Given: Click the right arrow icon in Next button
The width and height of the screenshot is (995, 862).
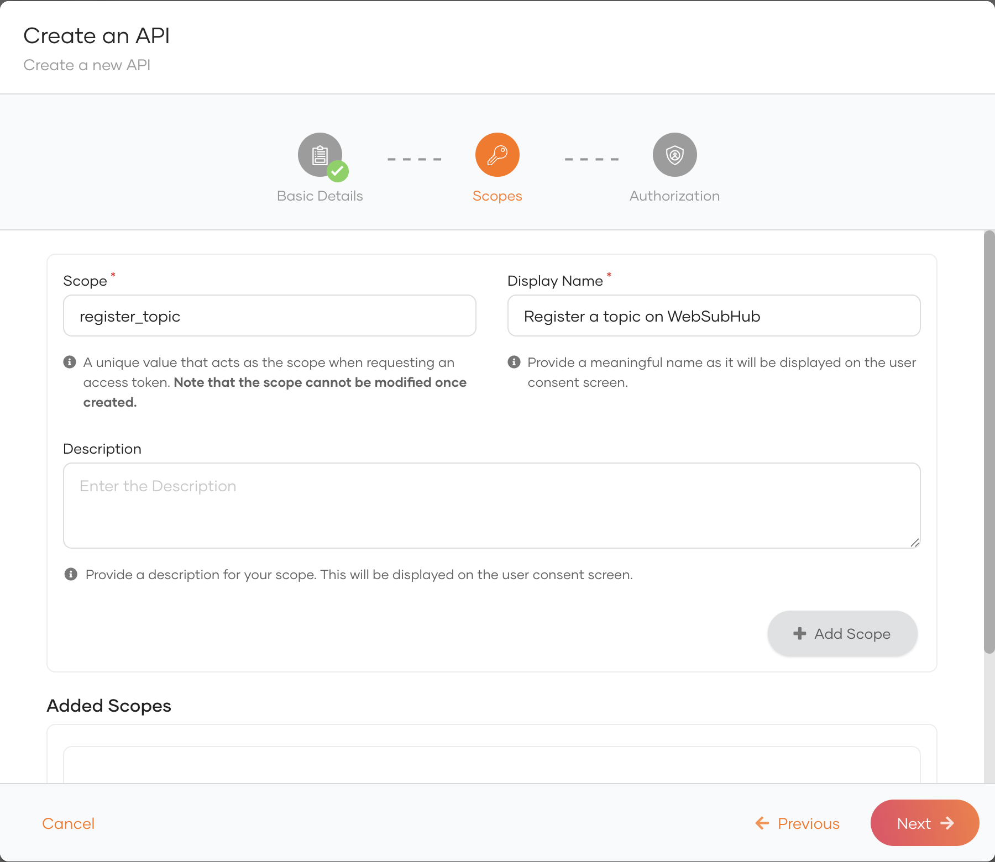Looking at the screenshot, I should tap(947, 823).
